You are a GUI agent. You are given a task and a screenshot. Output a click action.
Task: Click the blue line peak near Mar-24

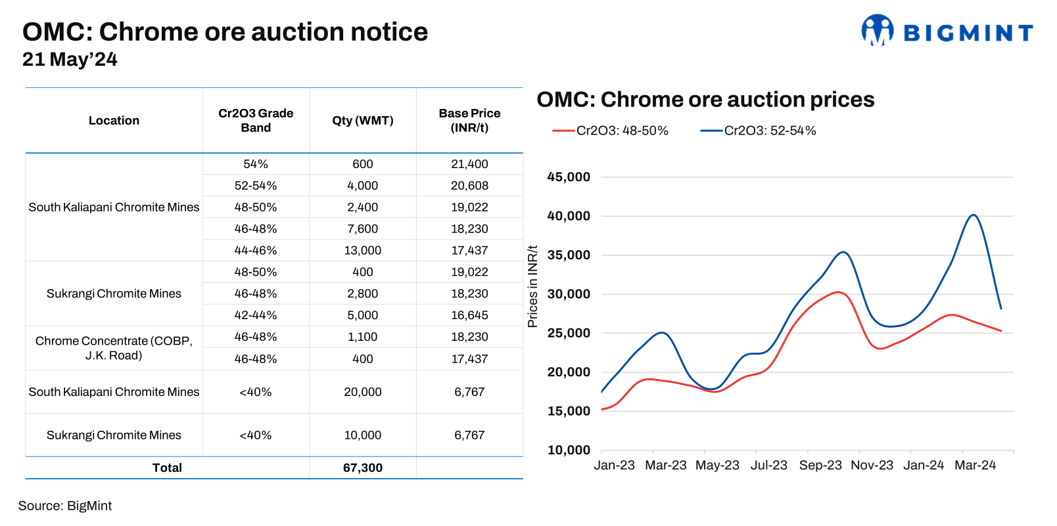(x=973, y=215)
